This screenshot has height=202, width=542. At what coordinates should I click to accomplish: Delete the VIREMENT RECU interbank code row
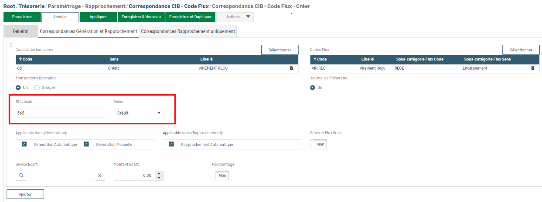click(x=291, y=68)
